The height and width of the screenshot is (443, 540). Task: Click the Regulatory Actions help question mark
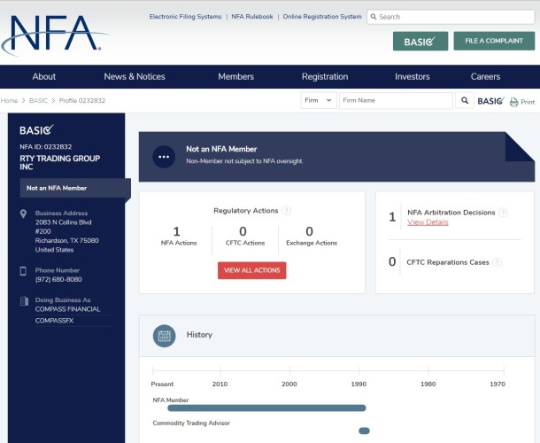[286, 211]
